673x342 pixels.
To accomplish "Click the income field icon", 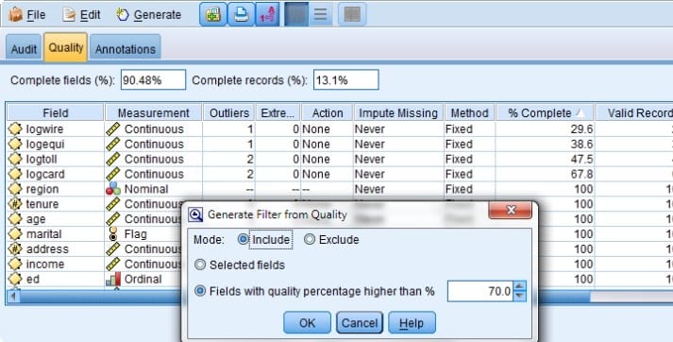I will click(x=15, y=264).
